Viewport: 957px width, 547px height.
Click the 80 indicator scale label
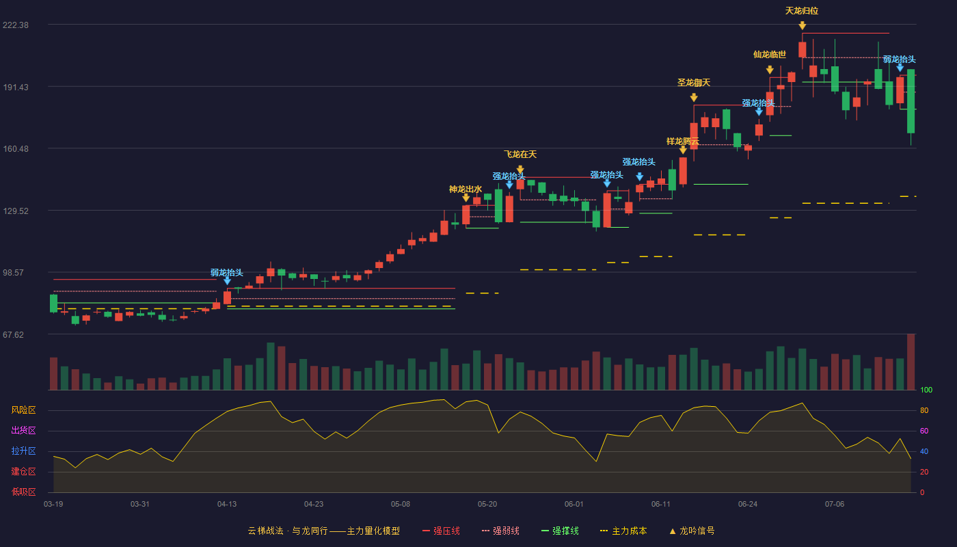(924, 411)
